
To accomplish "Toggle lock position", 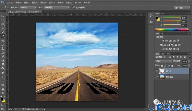I will (169, 66).
